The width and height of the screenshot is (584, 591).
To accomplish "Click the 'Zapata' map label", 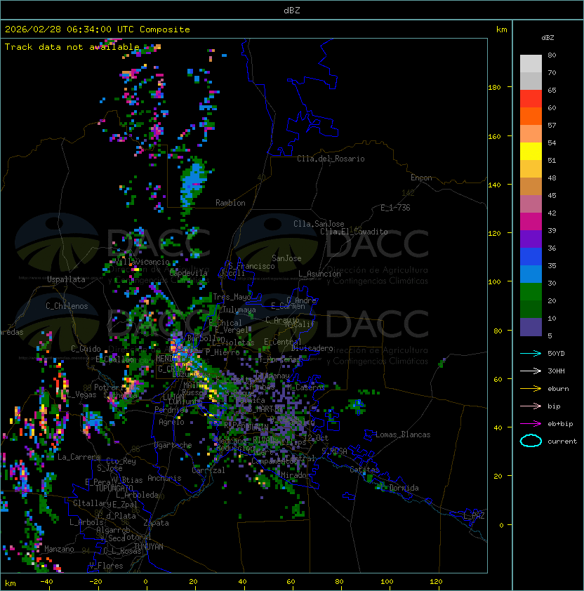I will (156, 523).
